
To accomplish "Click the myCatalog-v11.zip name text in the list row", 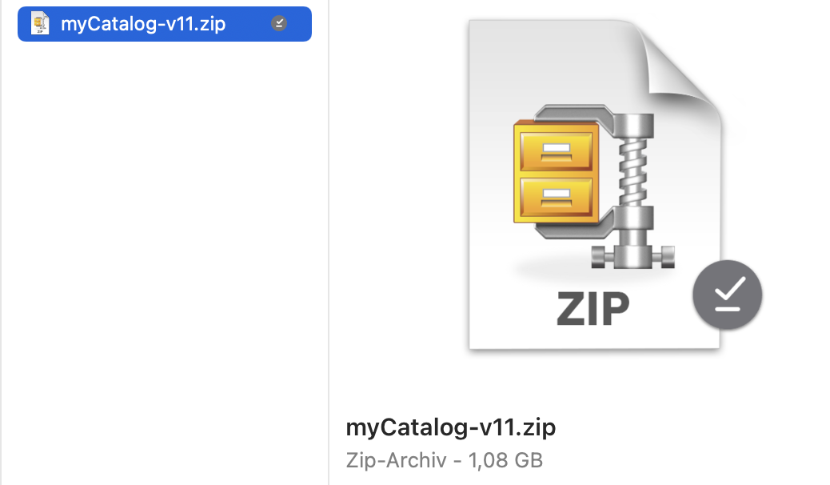I will click(143, 24).
